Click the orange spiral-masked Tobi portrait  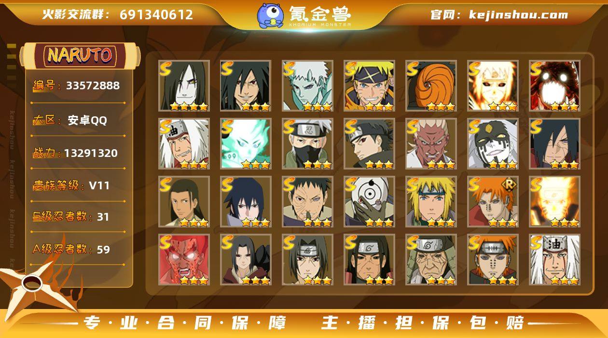431,86
